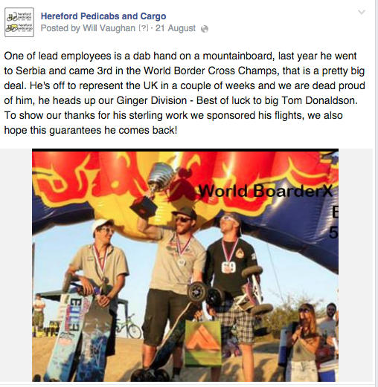This screenshot has width=378, height=387.
Task: Click the [?] help marker beside the poster name
Action: click(x=144, y=28)
